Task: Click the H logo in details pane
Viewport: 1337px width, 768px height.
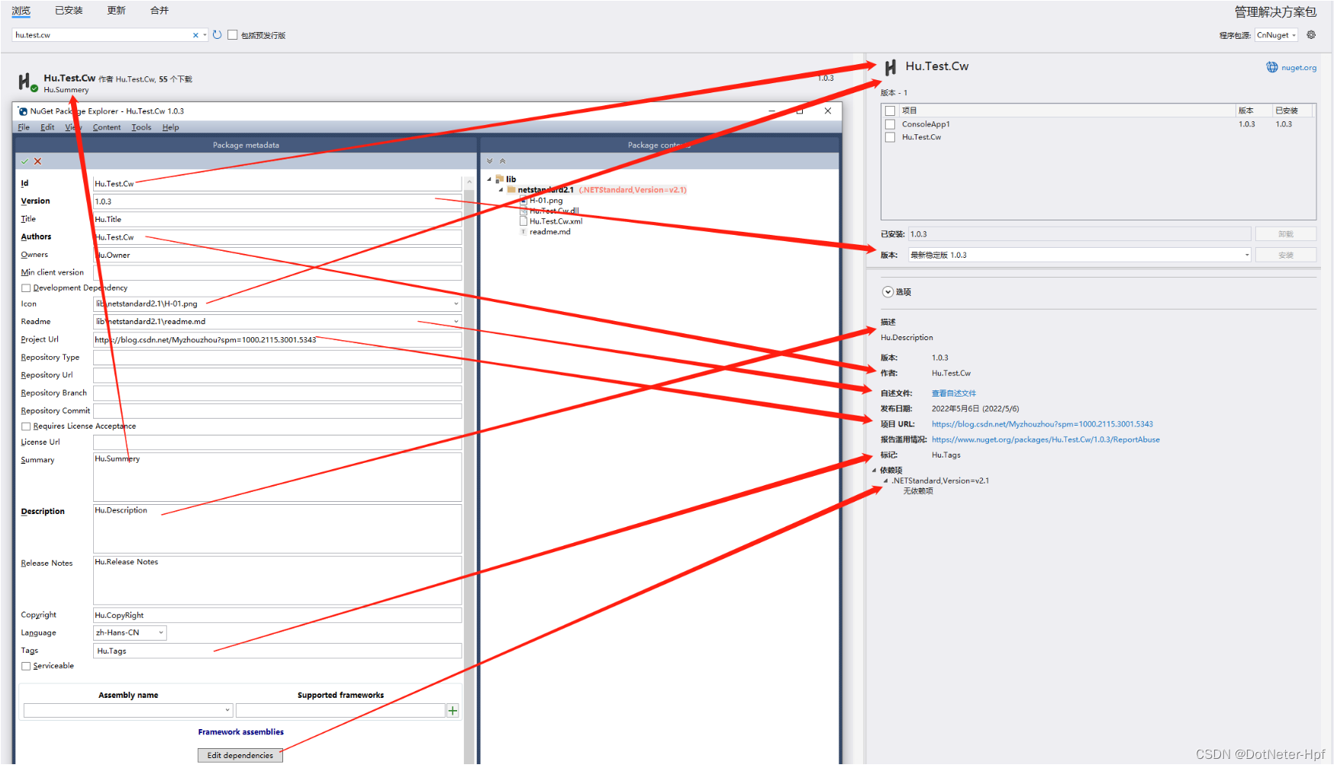Action: pos(890,68)
